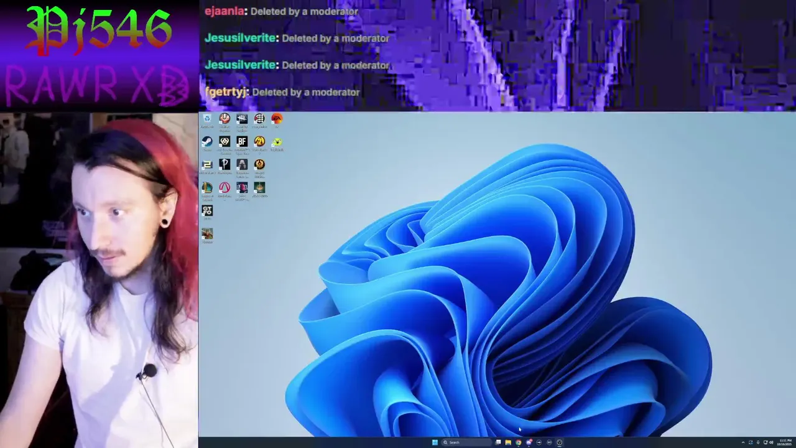This screenshot has height=448, width=796.
Task: Launch the Steam desktop shortcut
Action: click(x=207, y=141)
